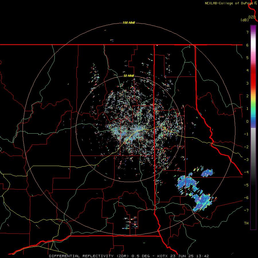Click the -5 value on the dB scale
The width and height of the screenshot is (258, 258).
click(x=246, y=185)
